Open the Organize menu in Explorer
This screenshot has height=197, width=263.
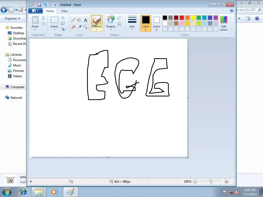[12, 18]
